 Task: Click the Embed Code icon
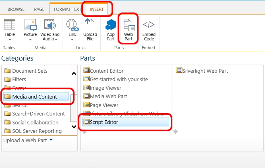[x=149, y=25]
